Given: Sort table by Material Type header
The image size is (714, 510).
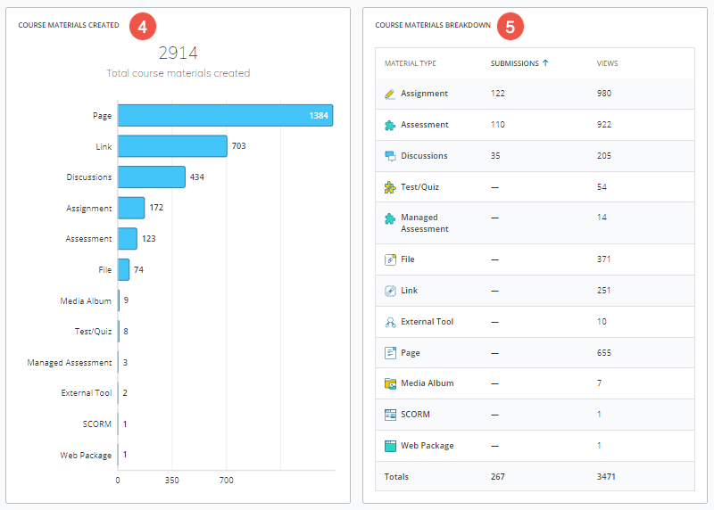Looking at the screenshot, I should coord(410,63).
